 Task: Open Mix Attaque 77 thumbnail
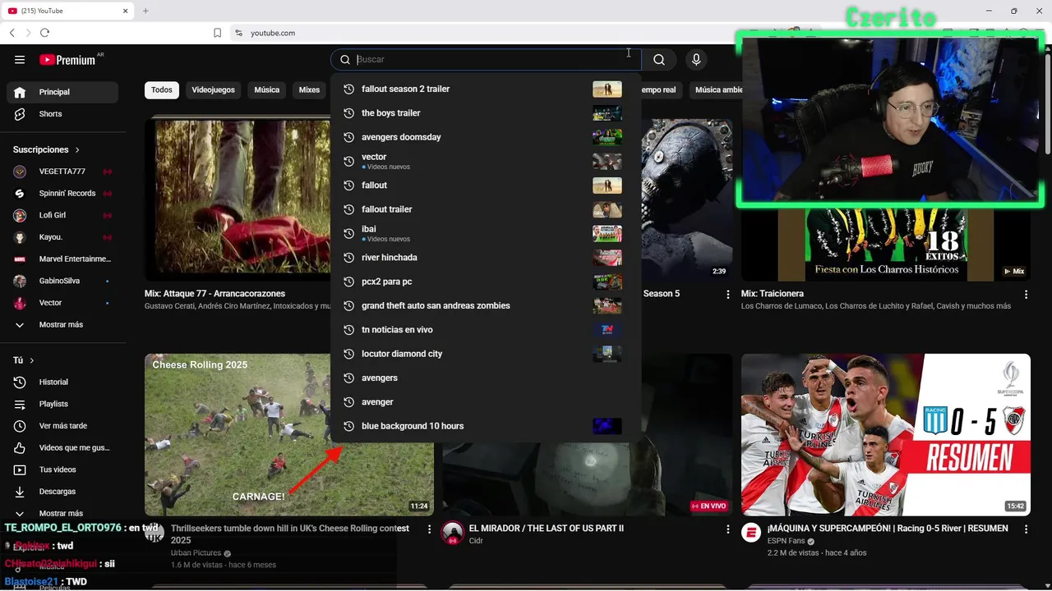[238, 200]
